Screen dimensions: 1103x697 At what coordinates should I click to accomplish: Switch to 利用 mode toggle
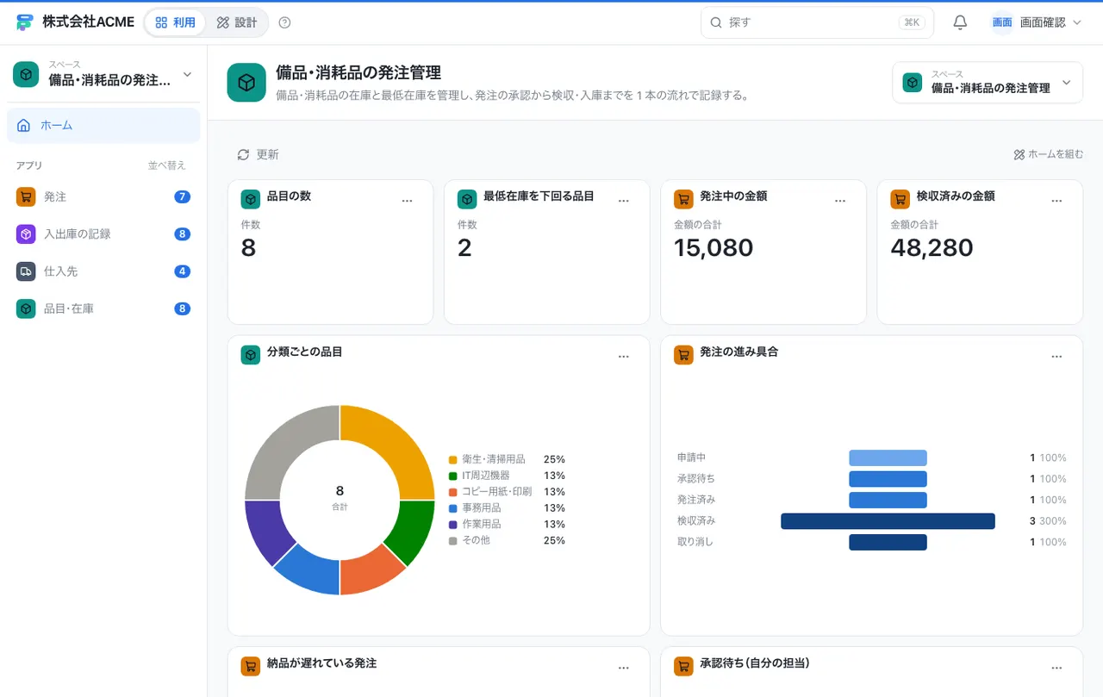[175, 22]
